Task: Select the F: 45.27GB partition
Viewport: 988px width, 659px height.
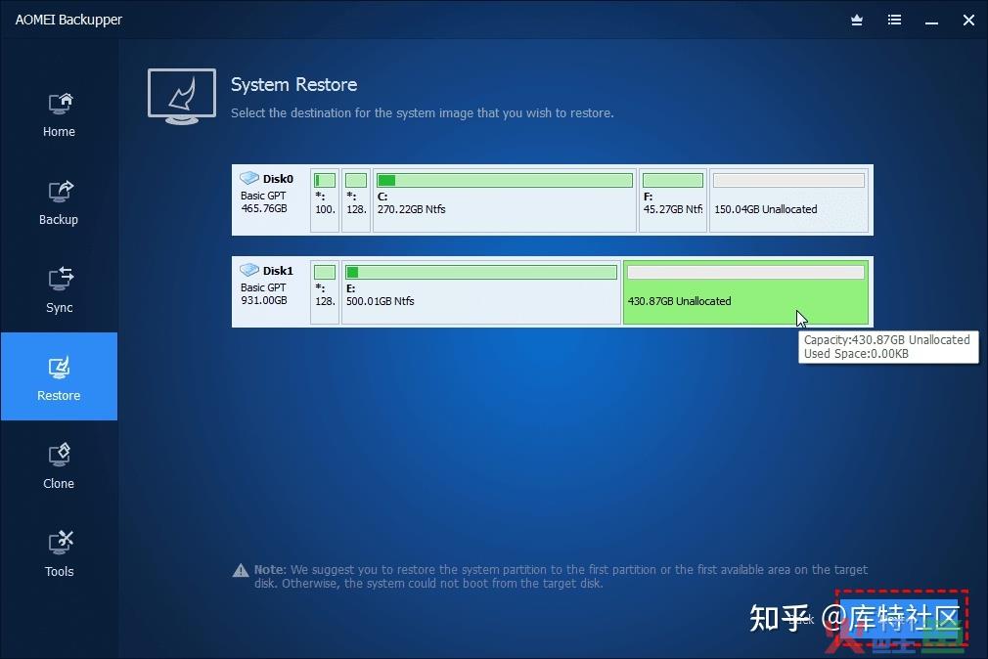Action: [x=673, y=199]
